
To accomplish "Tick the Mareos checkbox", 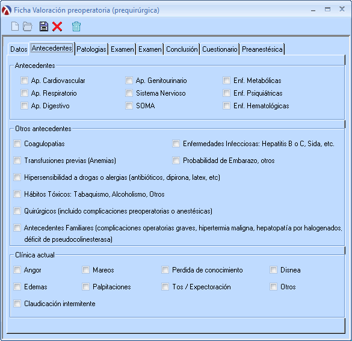I will [86, 269].
